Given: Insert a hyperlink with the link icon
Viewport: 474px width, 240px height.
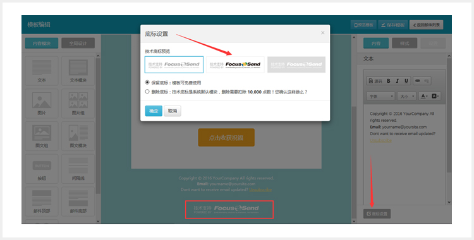Looking at the screenshot, I should (418, 81).
